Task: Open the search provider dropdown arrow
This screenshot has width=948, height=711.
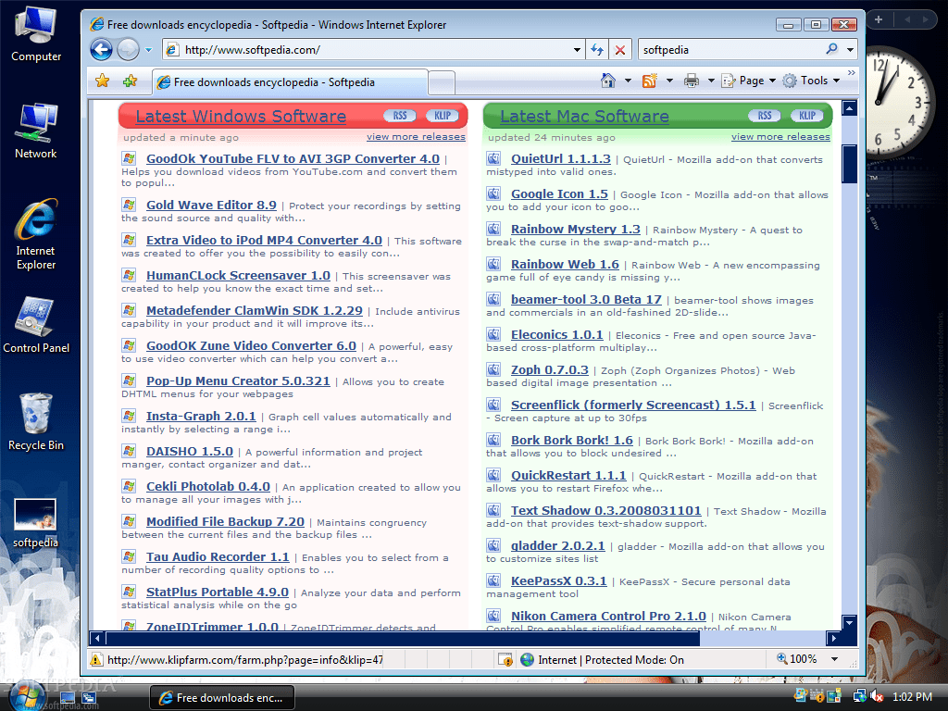Action: 848,49
